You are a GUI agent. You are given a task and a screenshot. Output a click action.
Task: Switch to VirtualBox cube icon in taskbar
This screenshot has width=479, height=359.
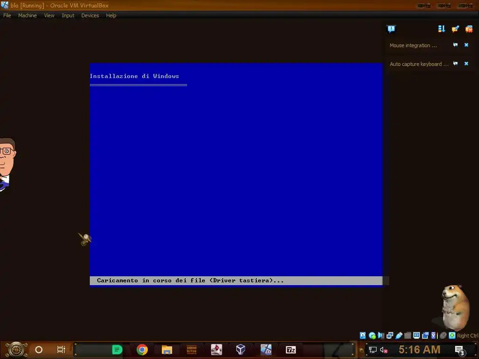click(x=241, y=350)
